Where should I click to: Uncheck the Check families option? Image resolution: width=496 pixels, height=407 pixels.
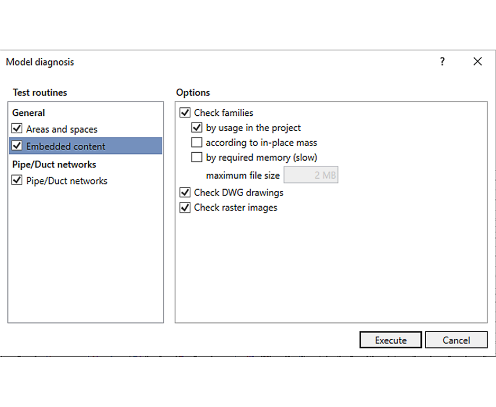(x=185, y=113)
